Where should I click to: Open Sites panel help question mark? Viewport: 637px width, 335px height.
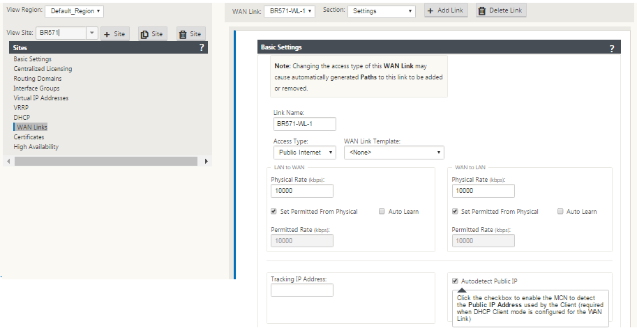202,47
